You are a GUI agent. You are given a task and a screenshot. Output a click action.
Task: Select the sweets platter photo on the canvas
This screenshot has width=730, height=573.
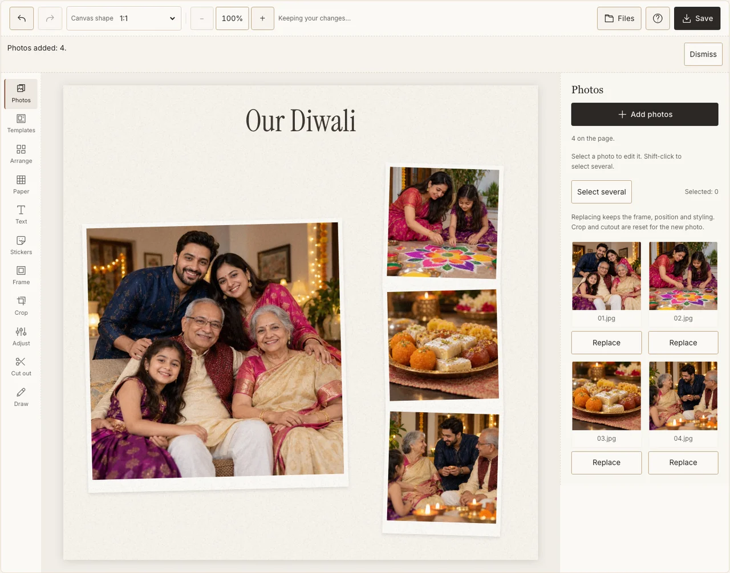(x=443, y=345)
